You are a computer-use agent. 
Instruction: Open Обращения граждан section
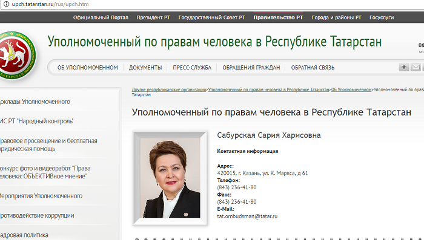point(251,68)
